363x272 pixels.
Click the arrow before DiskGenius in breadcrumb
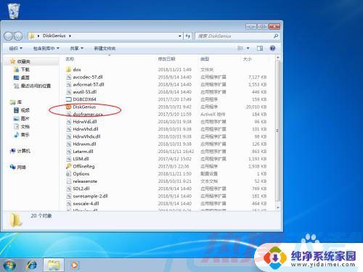38,36
